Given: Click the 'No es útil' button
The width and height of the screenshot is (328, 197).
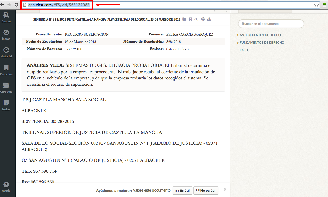Looking at the screenshot, I should 206,191.
